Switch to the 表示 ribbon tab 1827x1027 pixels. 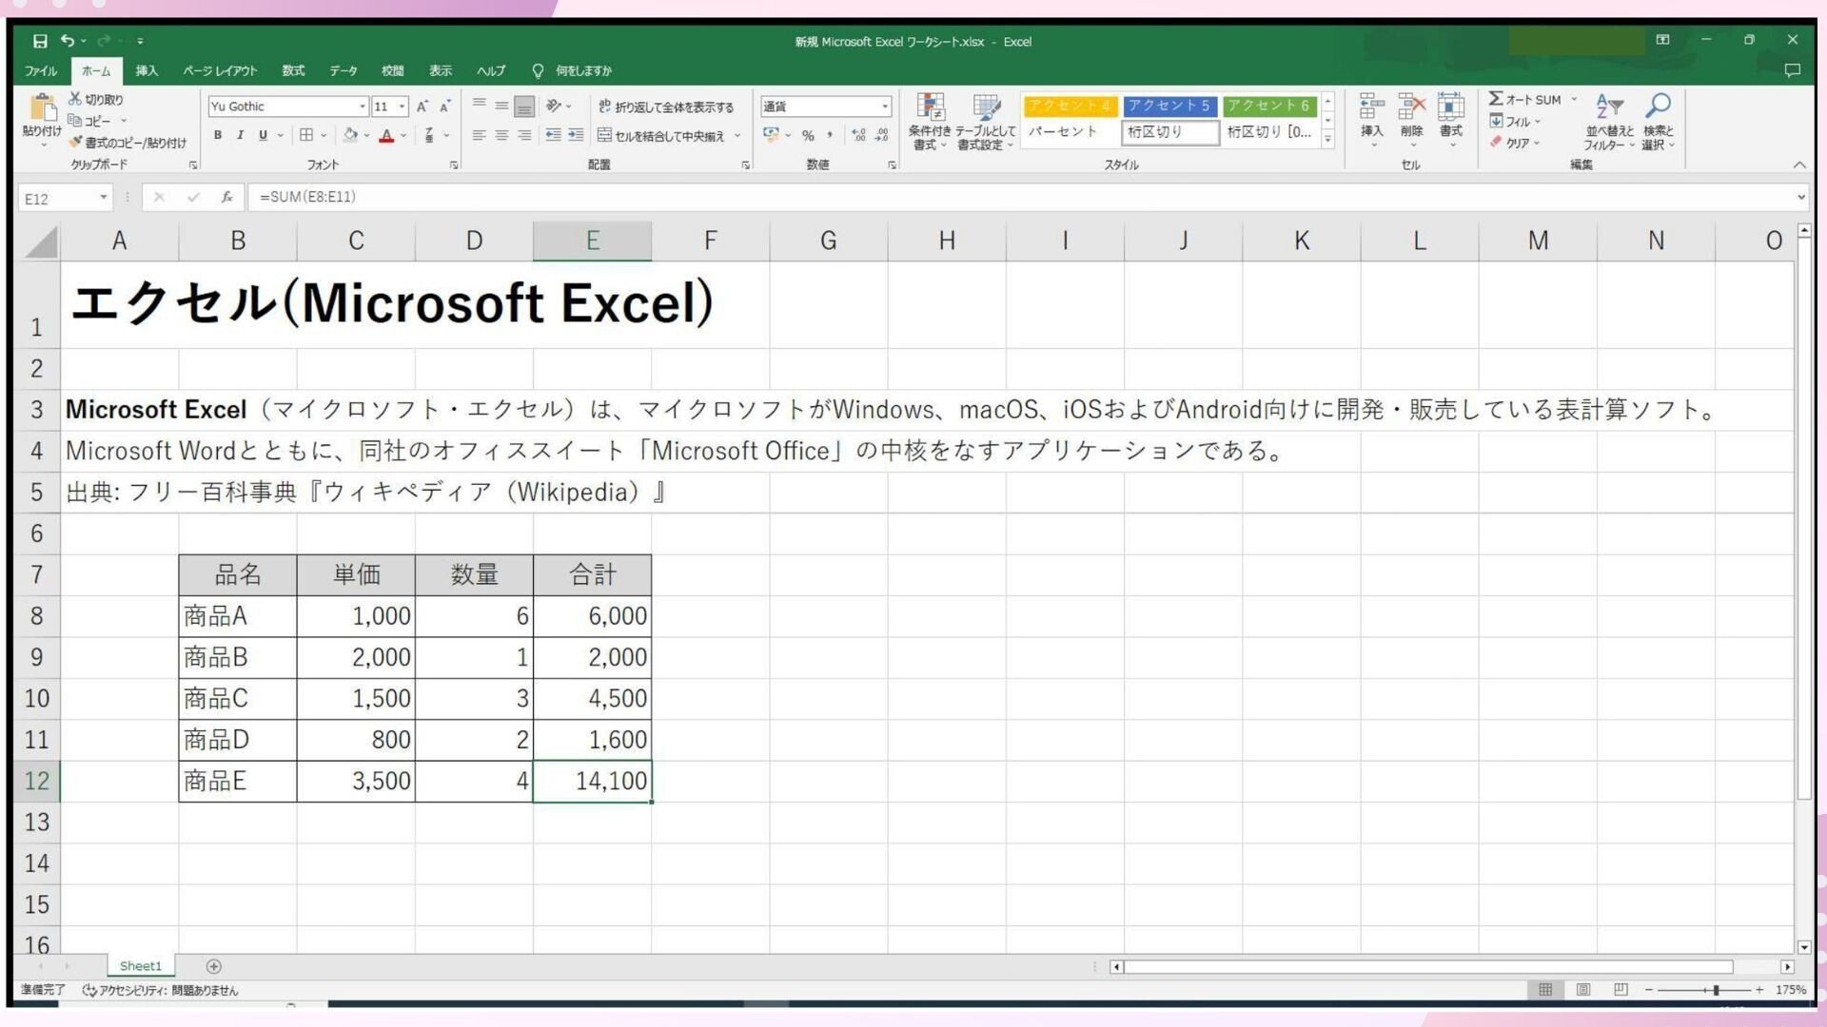coord(441,70)
